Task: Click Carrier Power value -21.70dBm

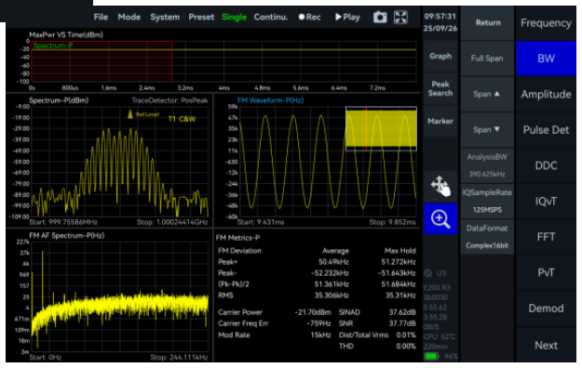Action: [x=313, y=312]
